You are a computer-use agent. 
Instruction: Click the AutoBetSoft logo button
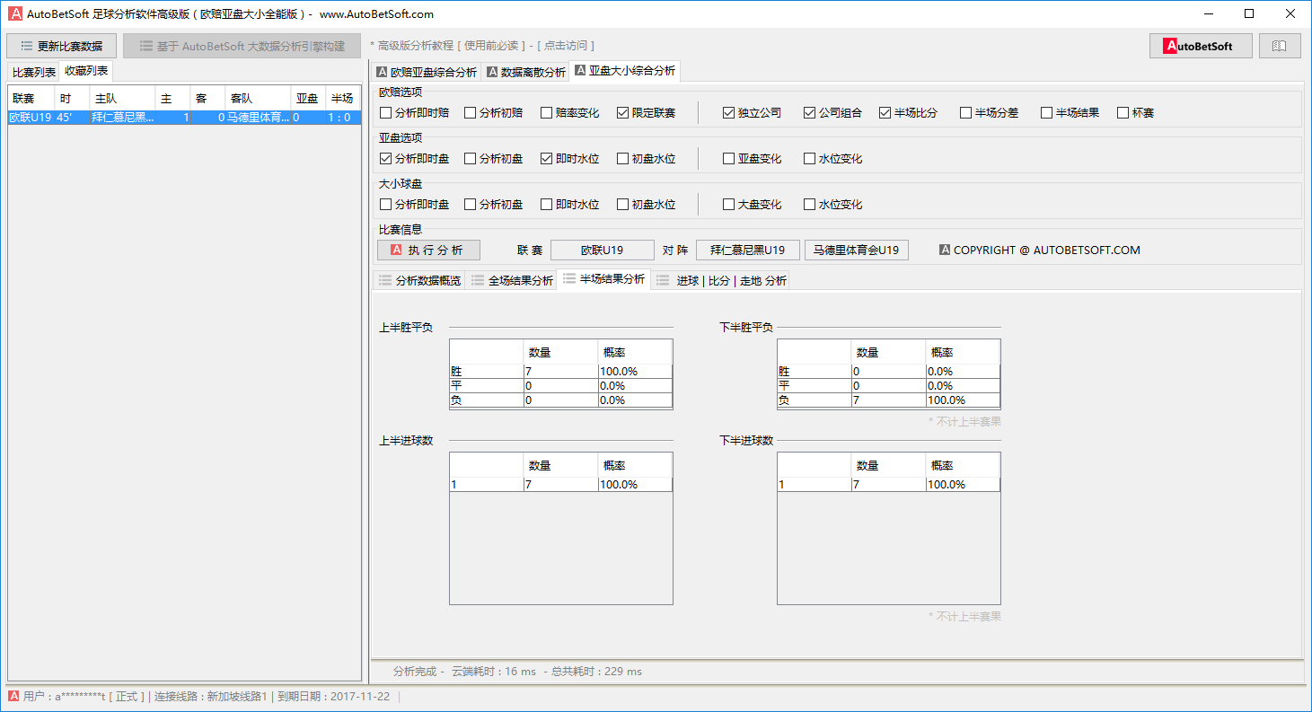click(x=1201, y=46)
